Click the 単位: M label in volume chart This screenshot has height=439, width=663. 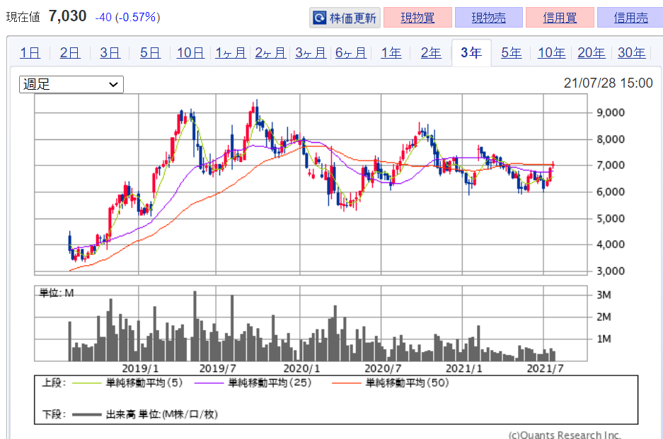pos(56,293)
